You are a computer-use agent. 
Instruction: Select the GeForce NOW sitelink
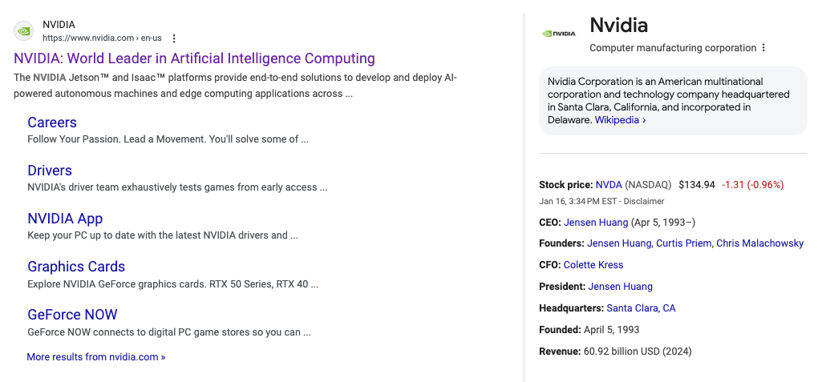click(72, 315)
